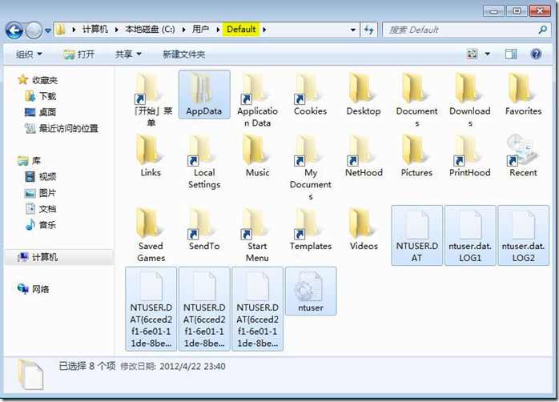The width and height of the screenshot is (559, 402).
Task: Expand arrow after 用户 breadcrumb
Action: (218, 30)
